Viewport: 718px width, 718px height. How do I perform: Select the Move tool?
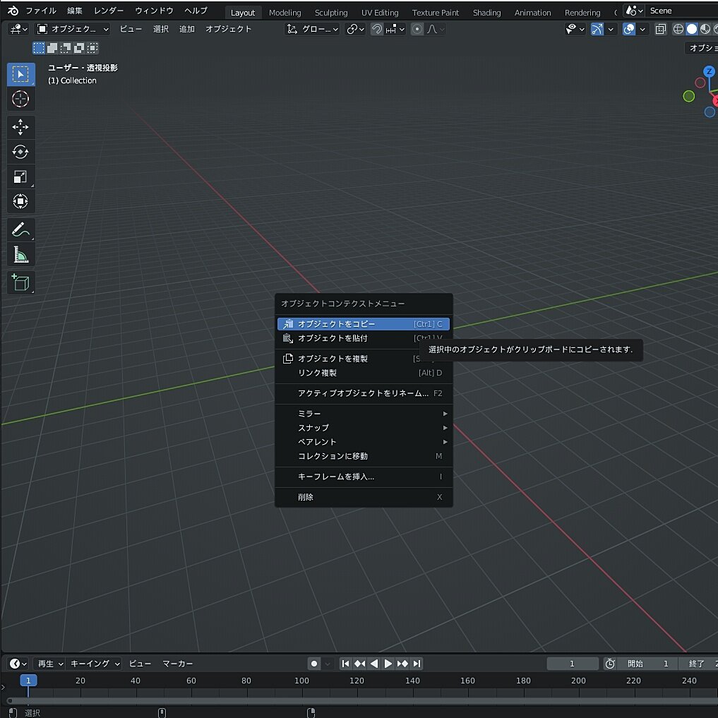(20, 127)
